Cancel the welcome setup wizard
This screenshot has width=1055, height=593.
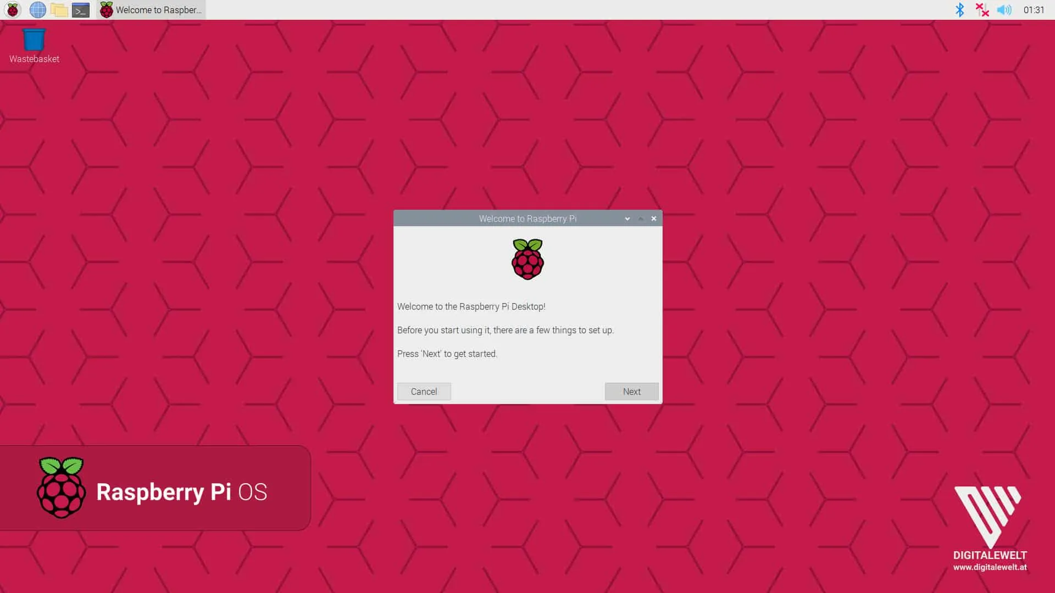pos(424,391)
